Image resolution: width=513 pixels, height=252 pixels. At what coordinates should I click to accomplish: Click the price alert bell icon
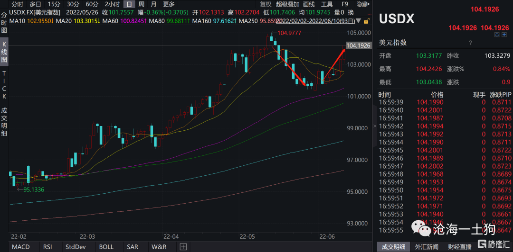[x=497, y=35]
